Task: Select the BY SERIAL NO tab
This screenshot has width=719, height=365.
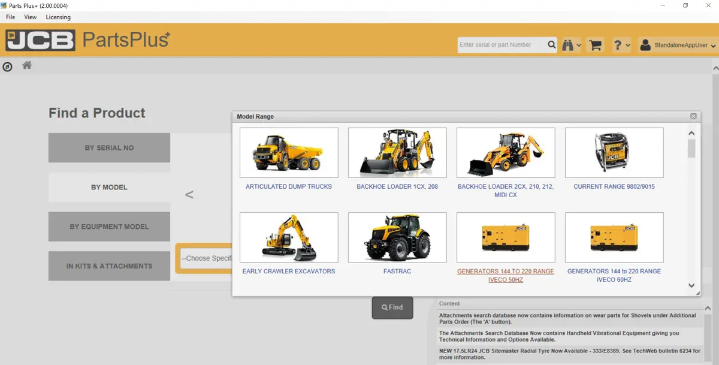Action: click(109, 147)
